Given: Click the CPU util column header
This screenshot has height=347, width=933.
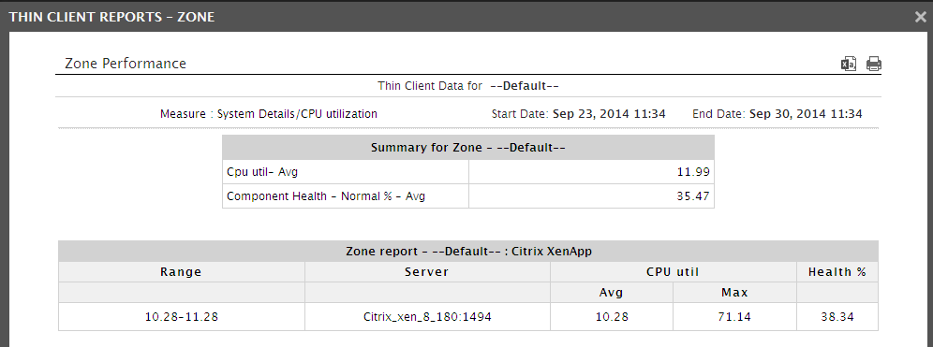Looking at the screenshot, I should [673, 272].
